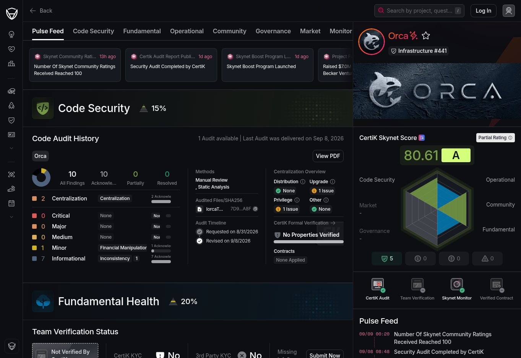Open the lorcaT audited file entry

coord(209,209)
